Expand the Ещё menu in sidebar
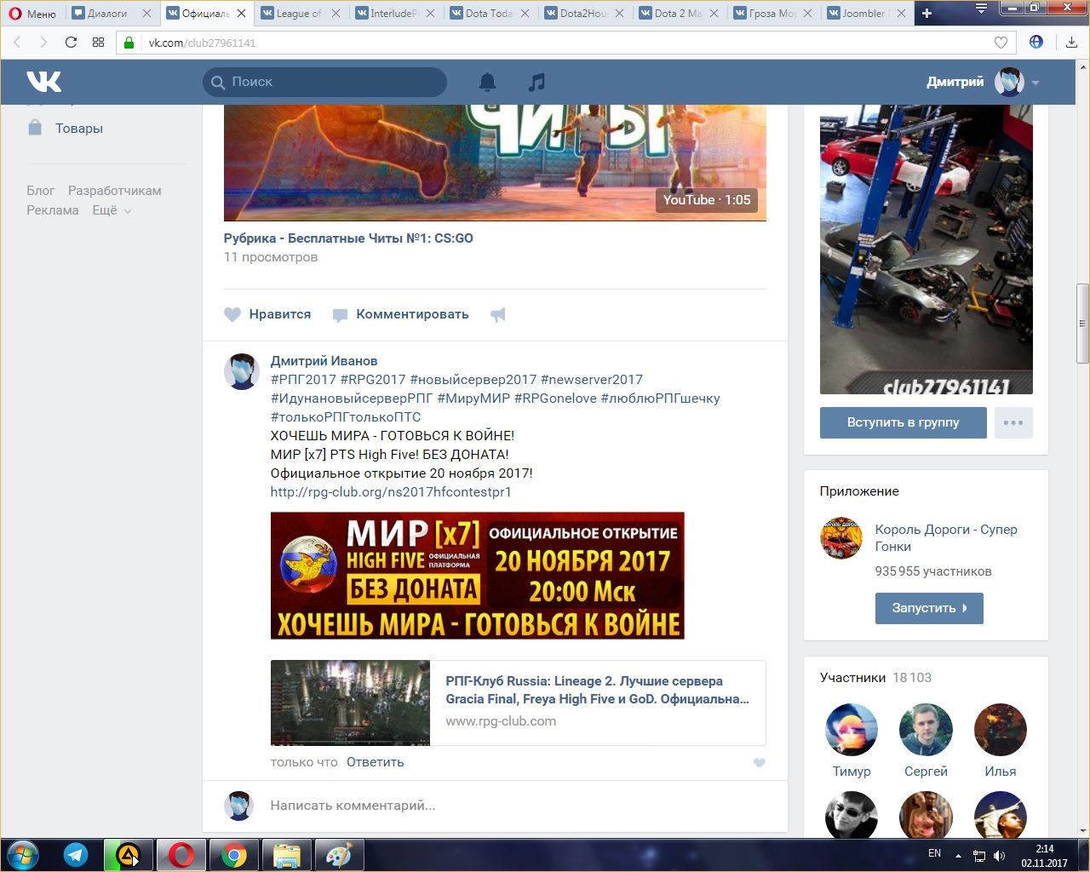 (x=112, y=210)
